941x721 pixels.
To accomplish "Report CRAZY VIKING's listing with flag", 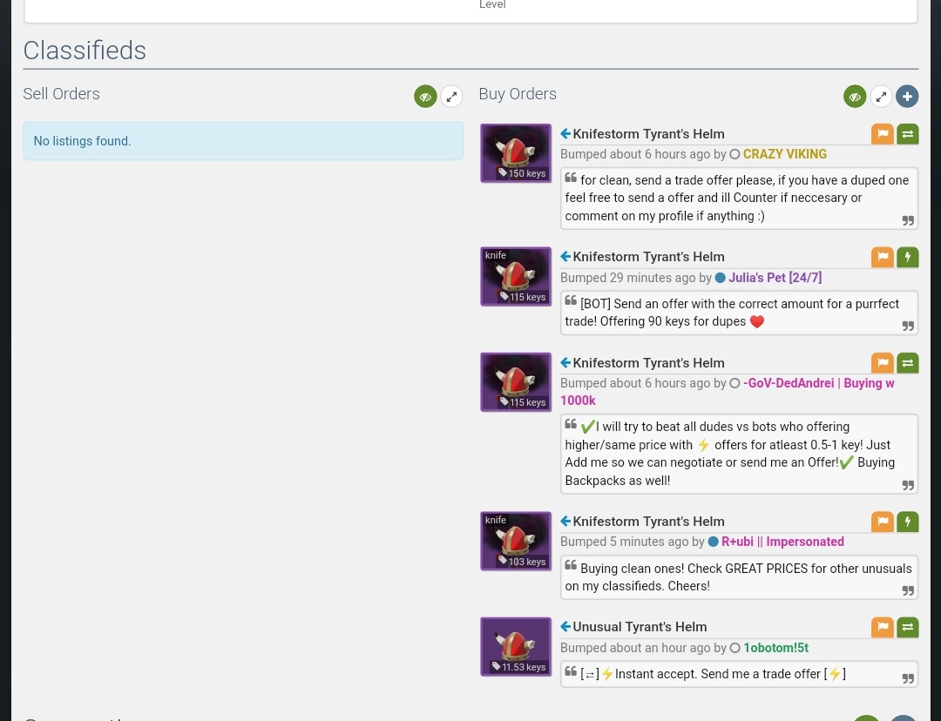I will pos(882,134).
